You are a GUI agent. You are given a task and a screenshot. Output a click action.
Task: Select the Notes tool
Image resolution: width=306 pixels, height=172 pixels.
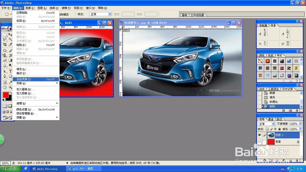coord(5,82)
